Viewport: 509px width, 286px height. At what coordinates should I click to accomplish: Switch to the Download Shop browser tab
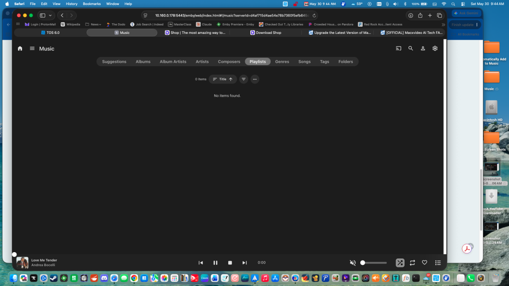266,33
